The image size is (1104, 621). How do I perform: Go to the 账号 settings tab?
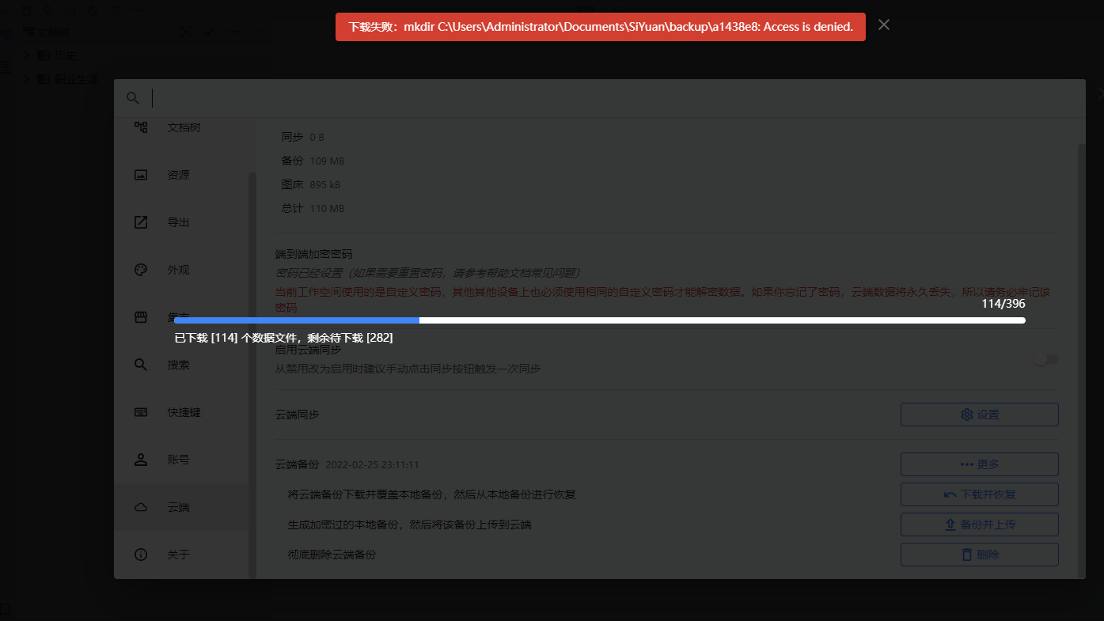[x=181, y=460]
